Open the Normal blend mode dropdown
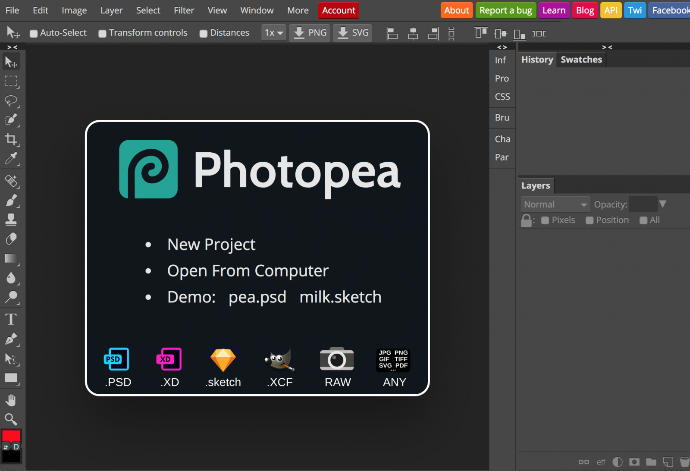690x471 pixels. [x=555, y=204]
